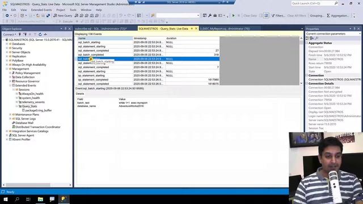Expand Always On High Availability node
Viewport: 363px width, 204px height.
click(x=7, y=65)
